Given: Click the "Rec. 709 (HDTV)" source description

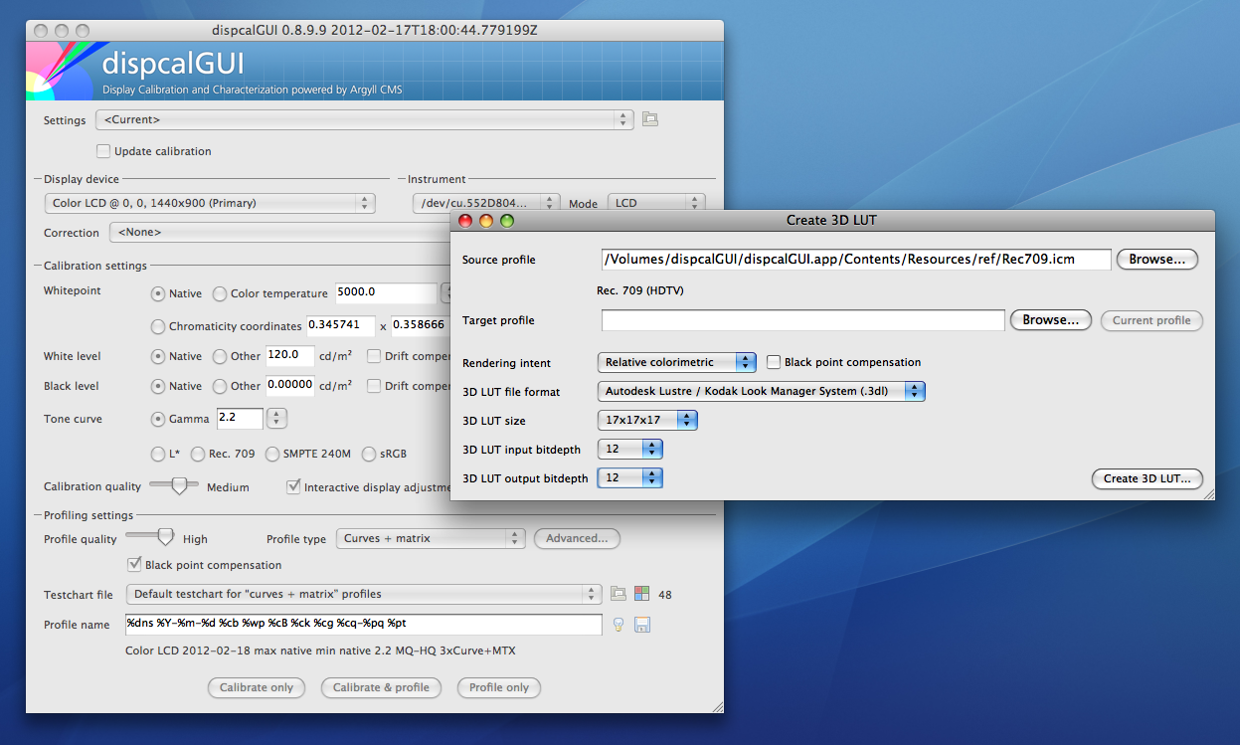Looking at the screenshot, I should [x=642, y=290].
